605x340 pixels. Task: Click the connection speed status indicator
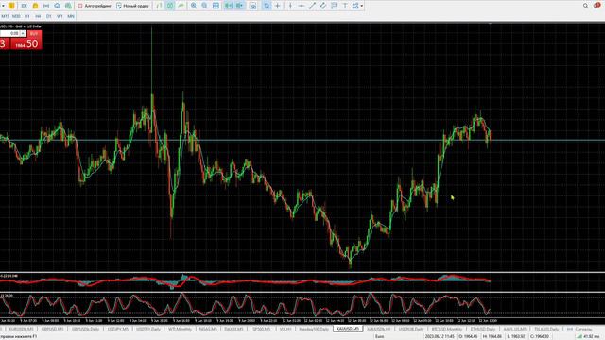point(589,336)
